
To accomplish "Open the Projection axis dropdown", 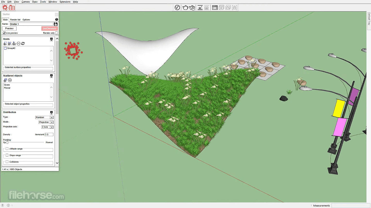I will (47, 127).
